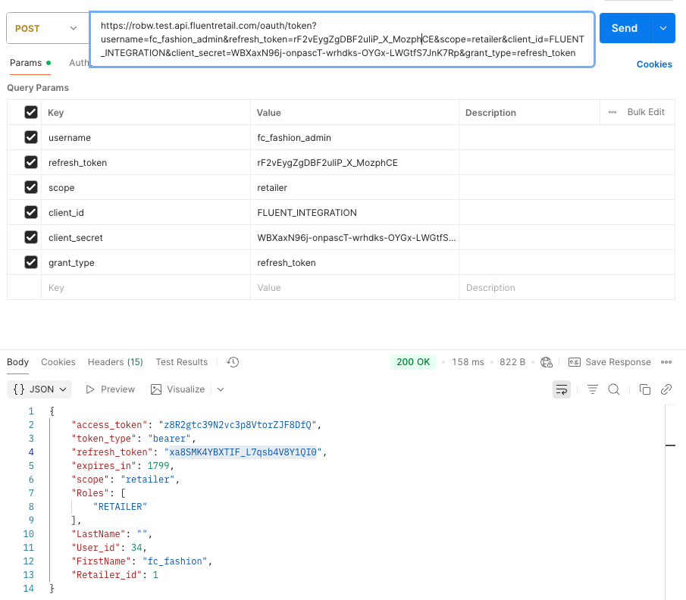Click the network globe info icon

547,362
